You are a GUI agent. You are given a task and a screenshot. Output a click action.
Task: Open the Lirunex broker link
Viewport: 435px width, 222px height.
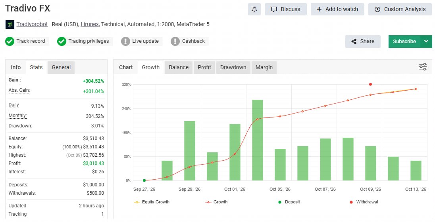pyautogui.click(x=89, y=24)
